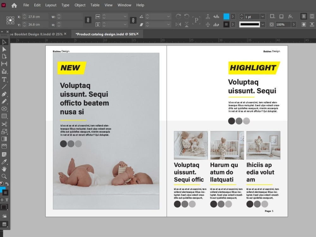Open the Edit menu
316x237 pixels.
pyautogui.click(x=37, y=5)
